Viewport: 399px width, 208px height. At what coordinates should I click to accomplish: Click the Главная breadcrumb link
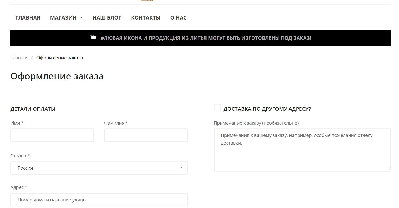pos(20,58)
